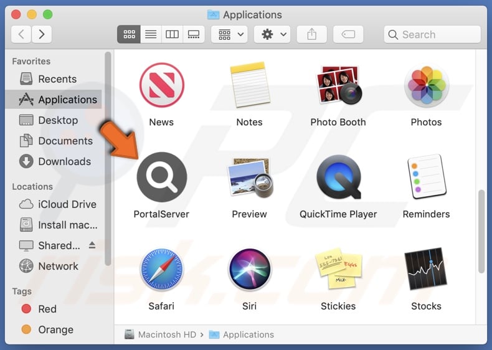The height and width of the screenshot is (350, 492).
Task: Select Recents in the sidebar
Action: click(54, 79)
